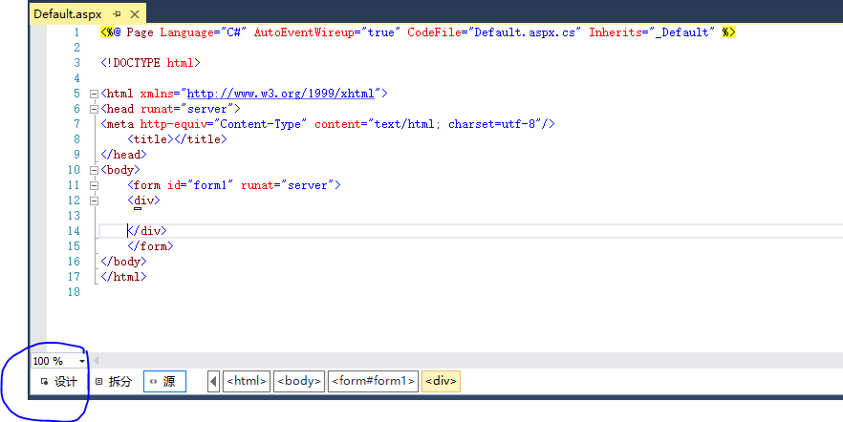Switch to the Split (拆分) view

click(114, 382)
